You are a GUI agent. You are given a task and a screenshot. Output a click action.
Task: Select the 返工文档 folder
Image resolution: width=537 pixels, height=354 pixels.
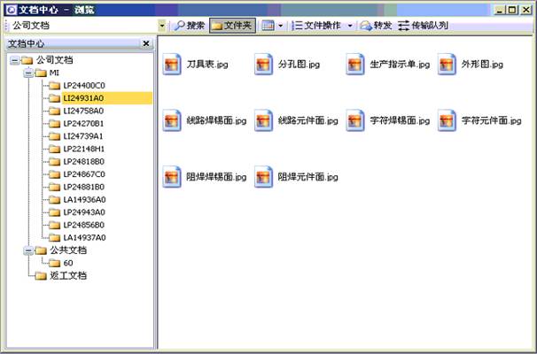pyautogui.click(x=68, y=275)
